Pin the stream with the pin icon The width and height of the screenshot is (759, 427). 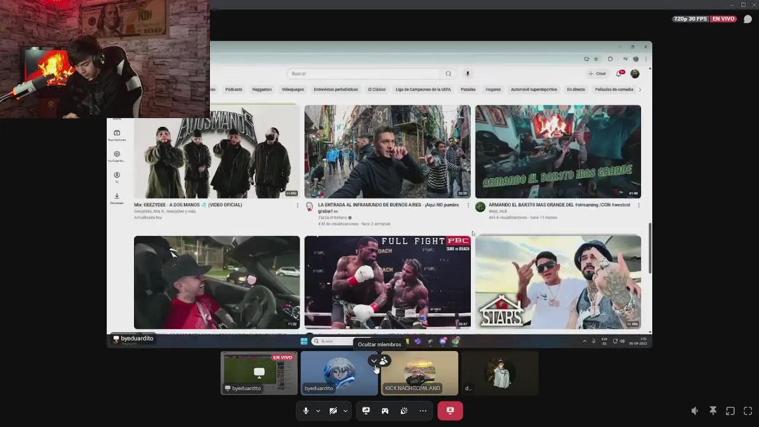pos(713,410)
